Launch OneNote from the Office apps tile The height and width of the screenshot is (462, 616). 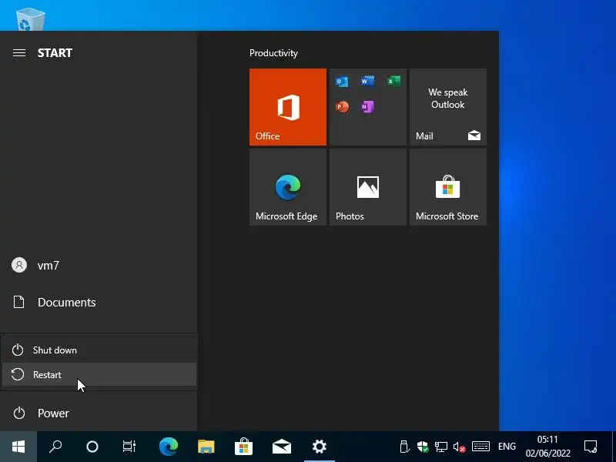tap(367, 106)
